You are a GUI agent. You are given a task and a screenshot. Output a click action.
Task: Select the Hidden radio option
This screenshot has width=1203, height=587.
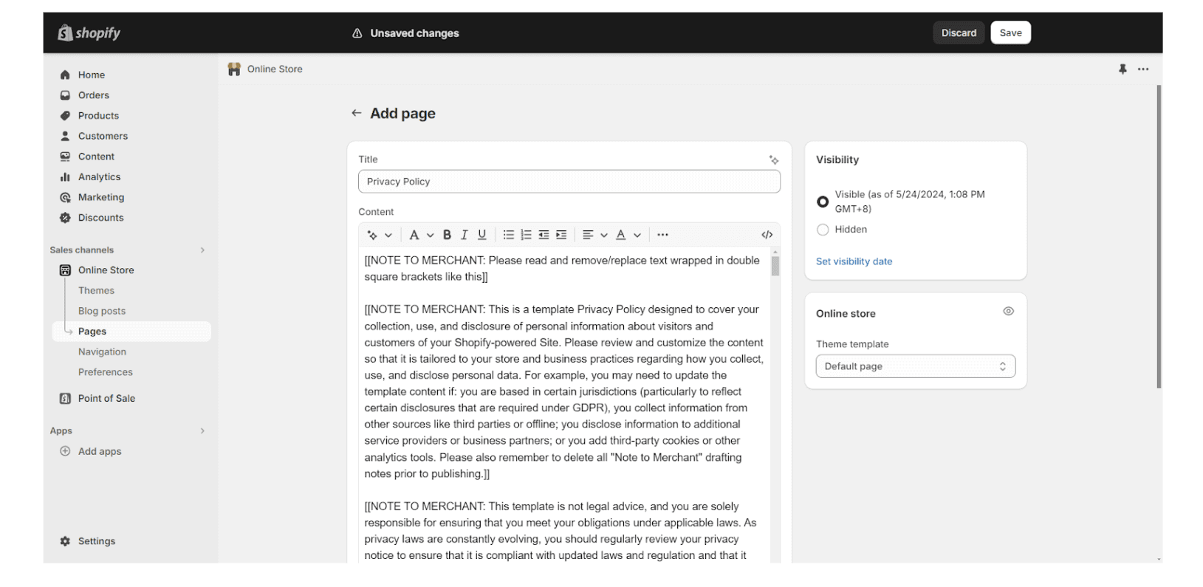click(x=823, y=230)
